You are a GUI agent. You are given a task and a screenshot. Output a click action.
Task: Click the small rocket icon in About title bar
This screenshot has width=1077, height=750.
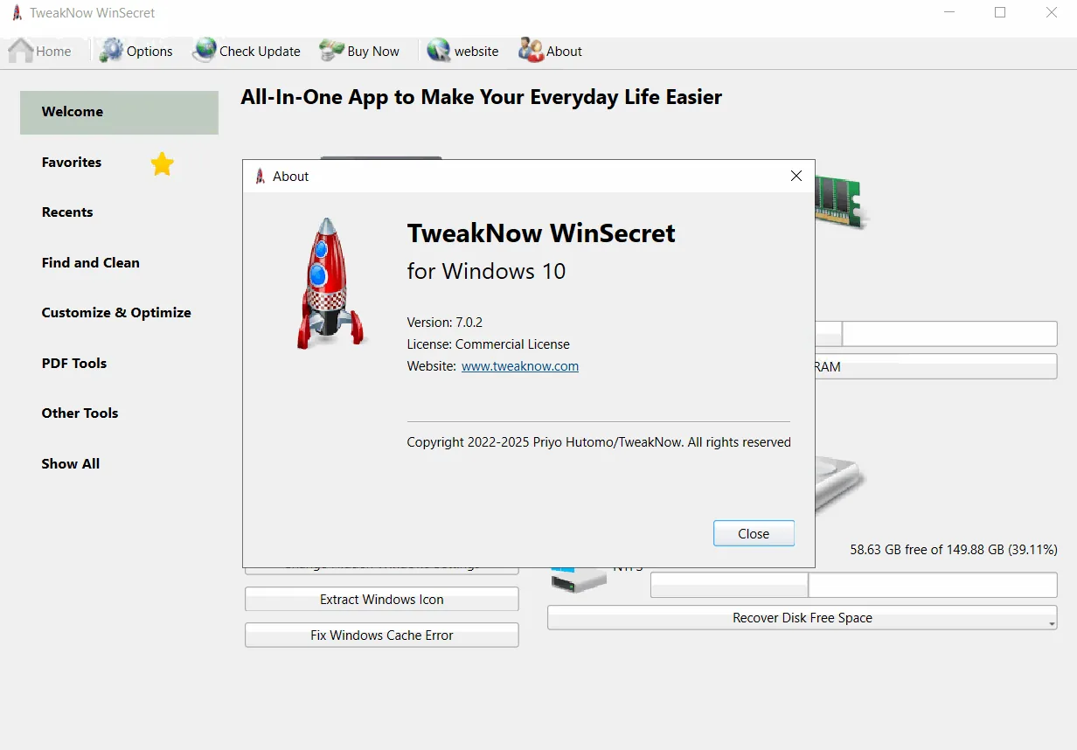tap(260, 177)
